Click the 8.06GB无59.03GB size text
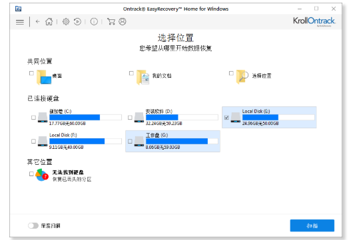The width and height of the screenshot is (351, 240). (x=163, y=148)
